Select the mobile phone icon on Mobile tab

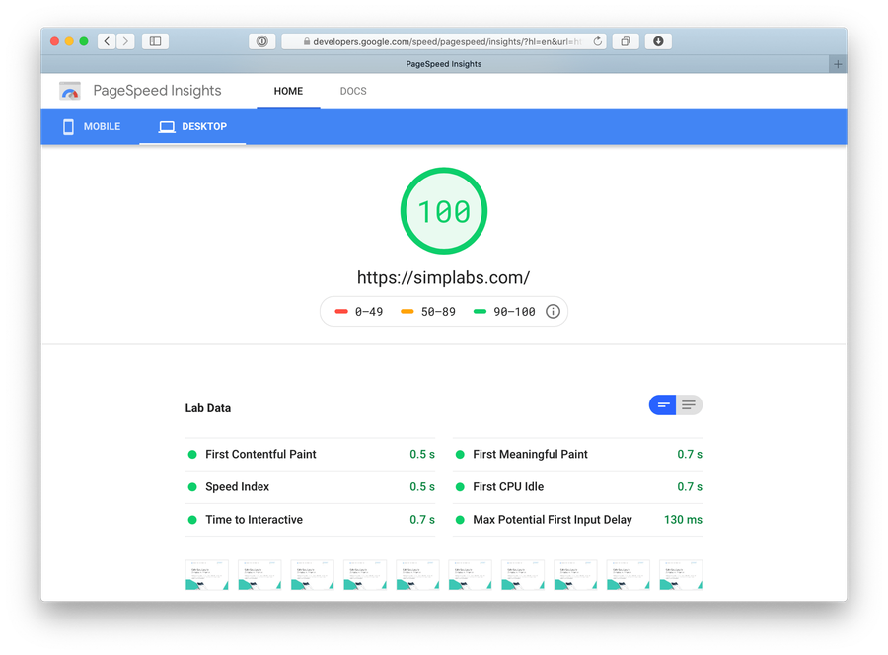[68, 126]
